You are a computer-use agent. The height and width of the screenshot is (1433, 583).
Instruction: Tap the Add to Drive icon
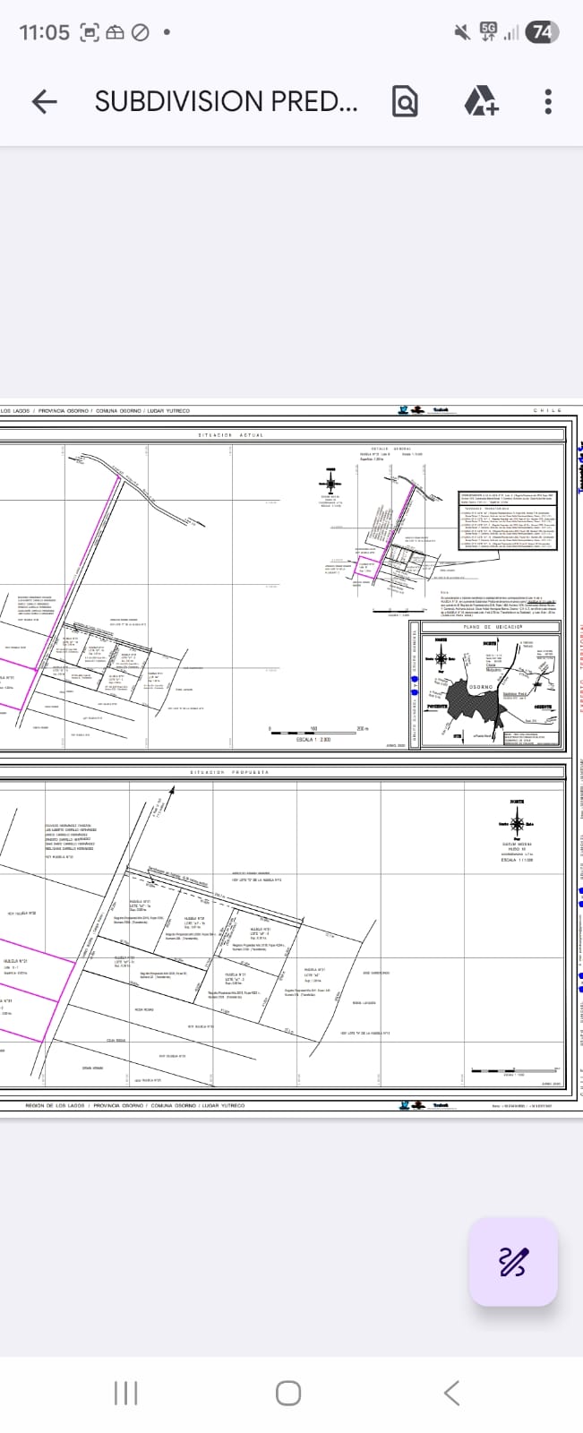[x=480, y=102]
